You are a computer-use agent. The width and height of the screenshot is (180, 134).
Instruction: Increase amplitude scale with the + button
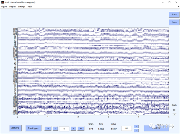[x=136, y=126]
